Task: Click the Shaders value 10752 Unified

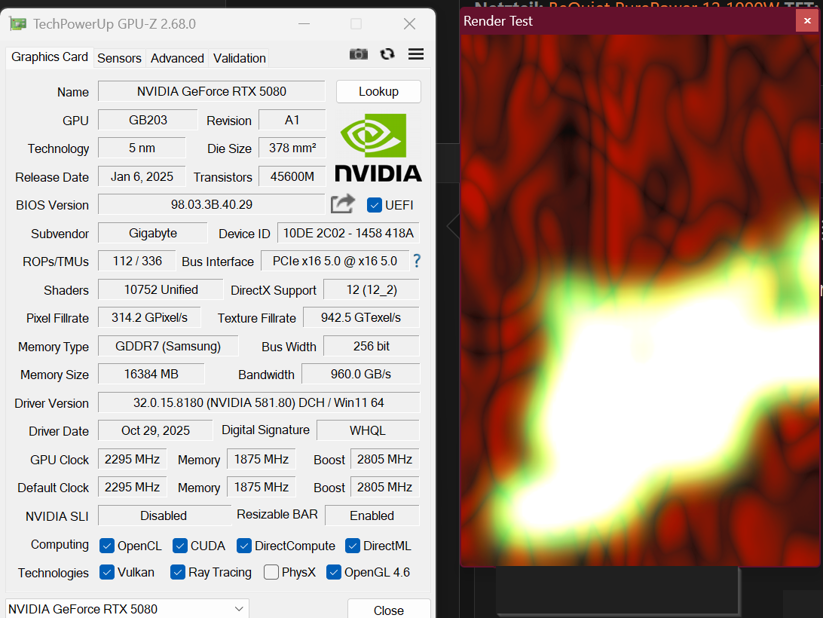Action: pos(161,289)
